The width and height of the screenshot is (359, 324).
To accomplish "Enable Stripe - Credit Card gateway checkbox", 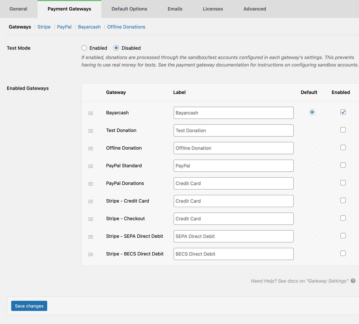I will click(343, 201).
